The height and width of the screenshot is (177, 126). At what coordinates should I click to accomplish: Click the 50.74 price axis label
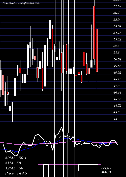[117, 59]
